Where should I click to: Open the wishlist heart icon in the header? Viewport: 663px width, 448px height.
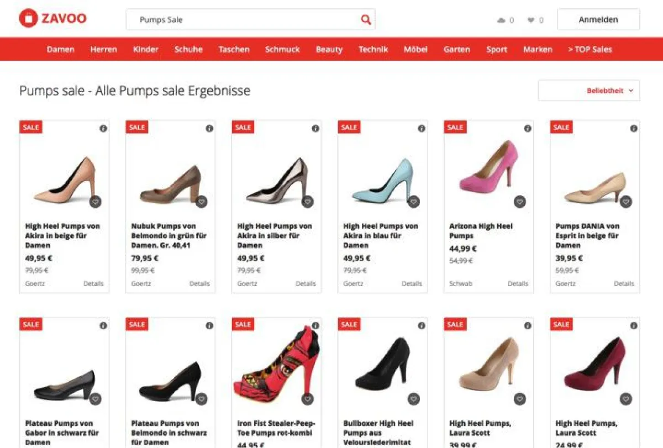(531, 20)
